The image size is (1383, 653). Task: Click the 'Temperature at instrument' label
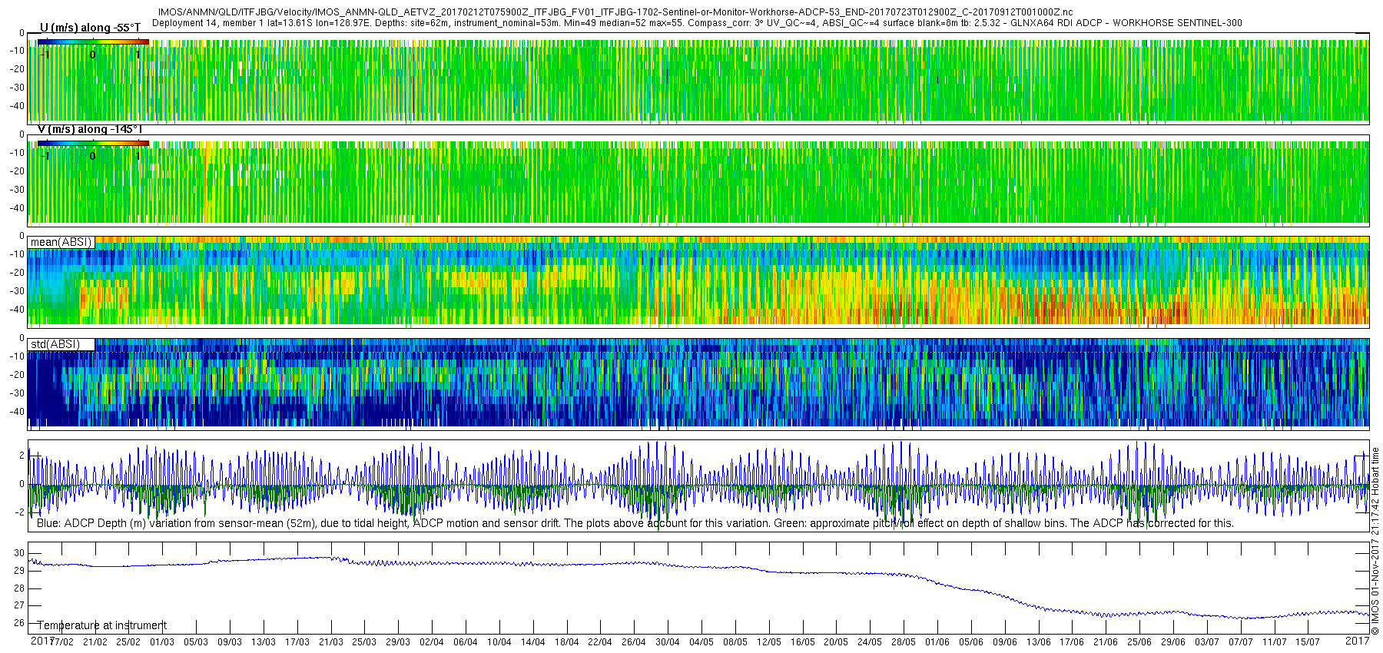pyautogui.click(x=101, y=625)
